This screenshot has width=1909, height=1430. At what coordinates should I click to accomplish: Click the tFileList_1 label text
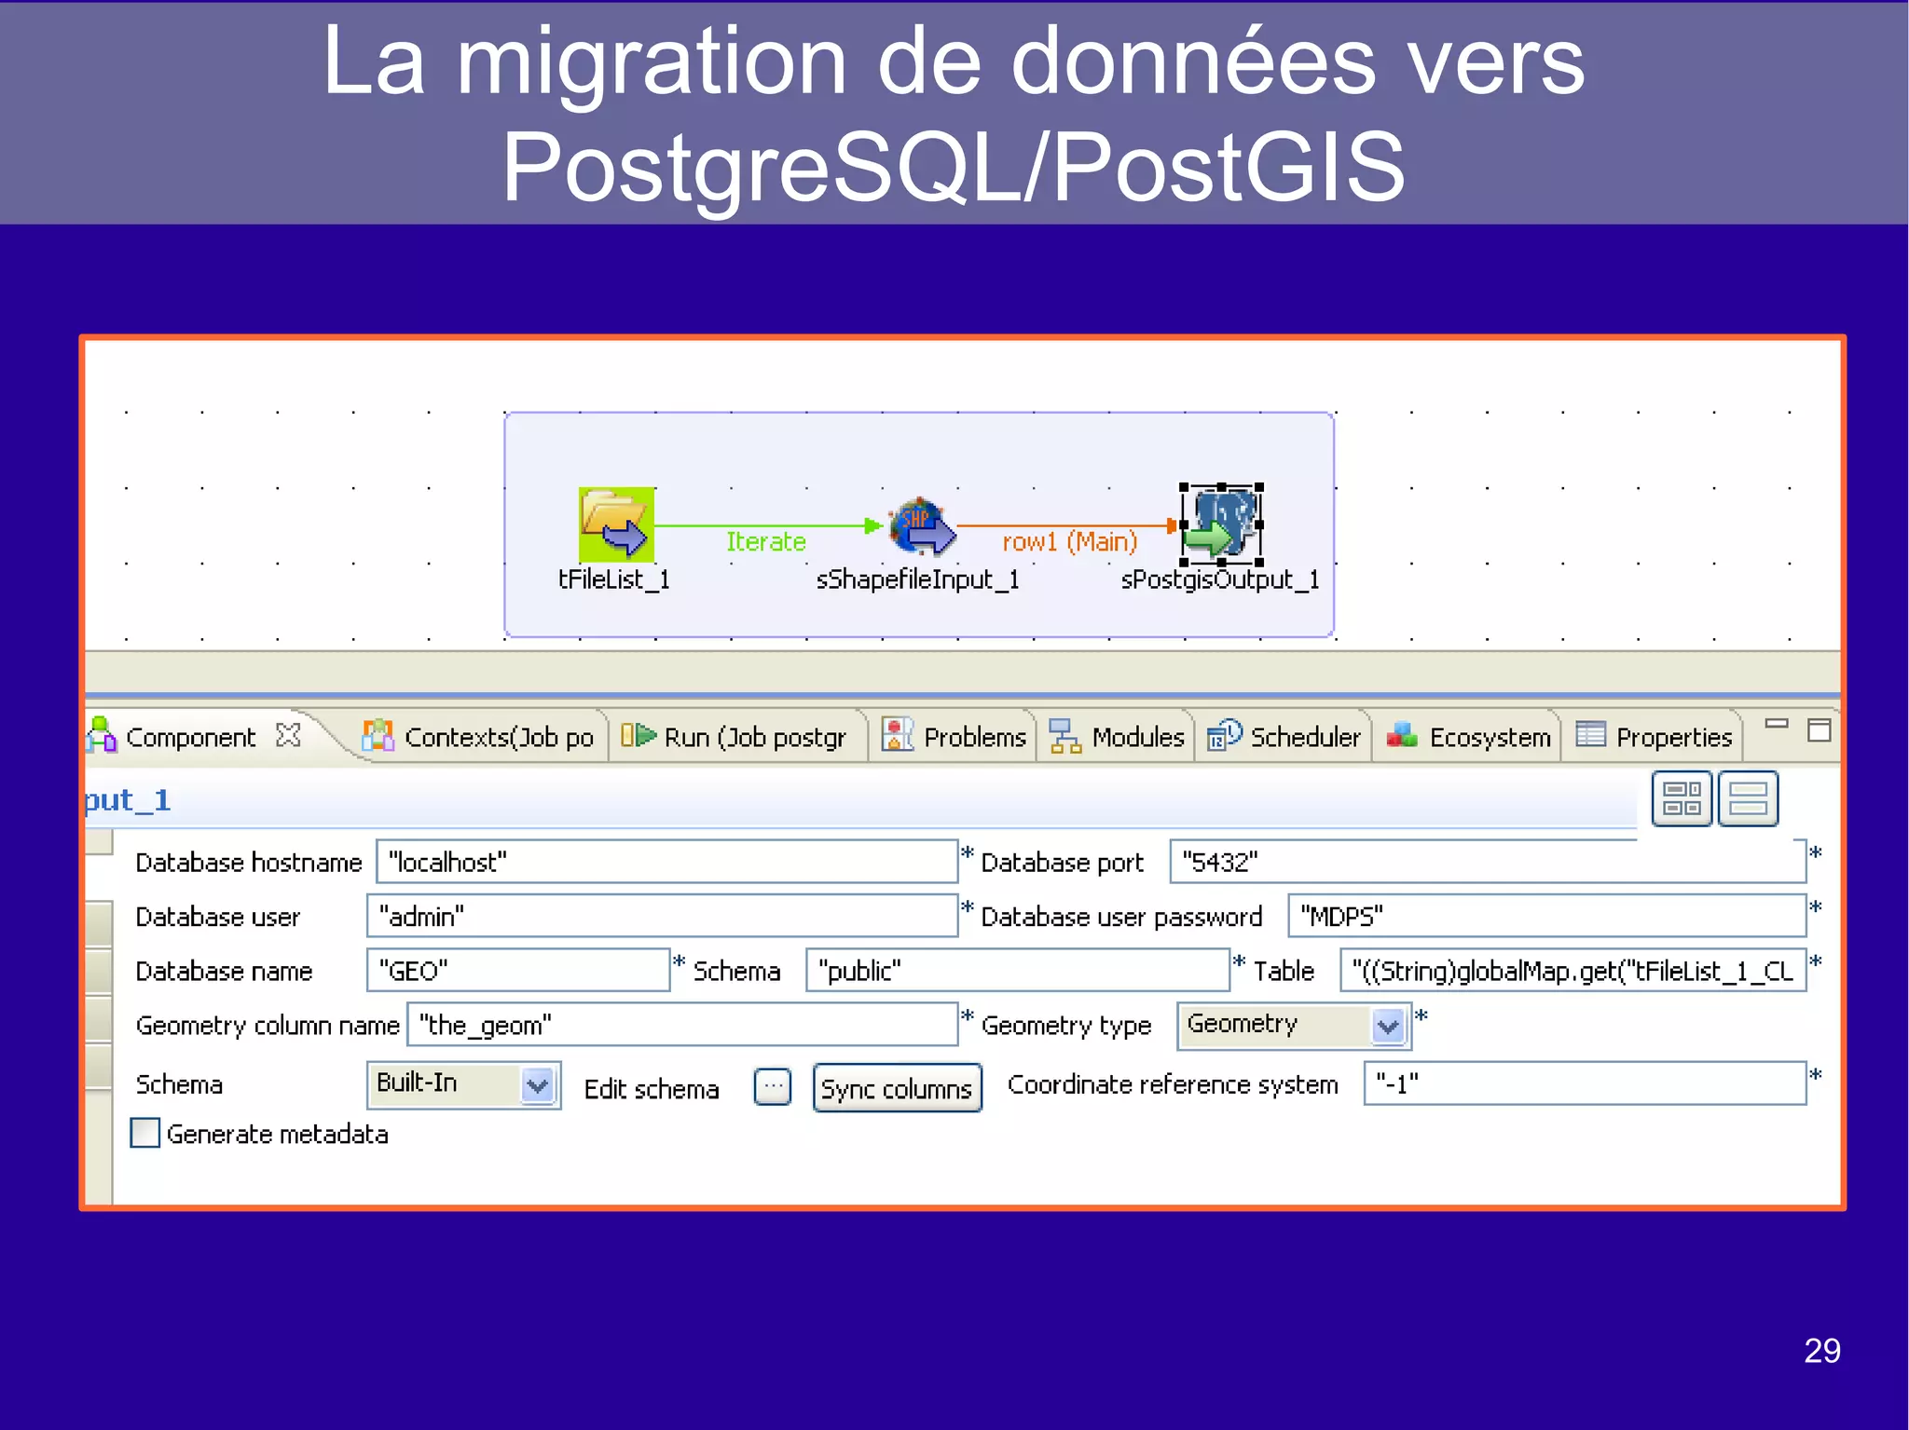pyautogui.click(x=614, y=579)
